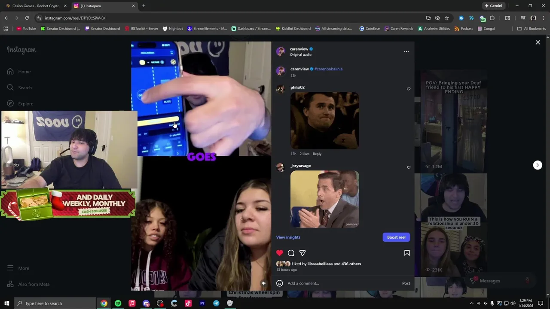Open the volume speaker icon in system tray

513,303
